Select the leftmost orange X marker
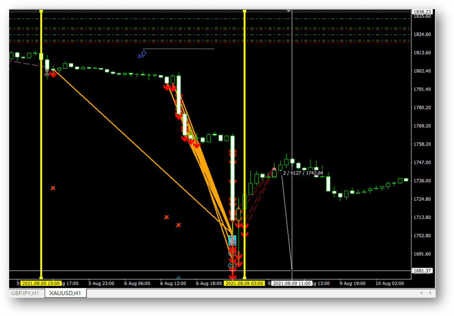The image size is (454, 316). pyautogui.click(x=53, y=188)
